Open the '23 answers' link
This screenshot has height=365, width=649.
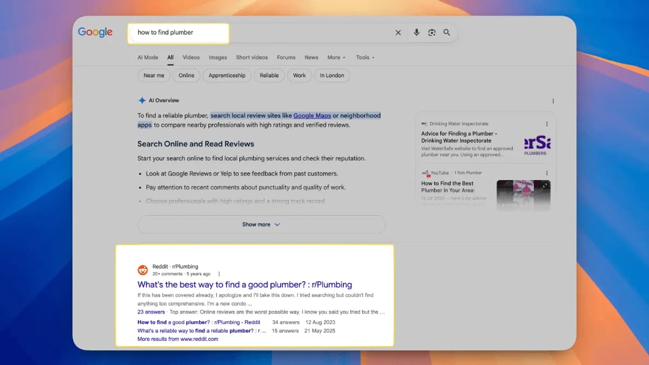[151, 312]
